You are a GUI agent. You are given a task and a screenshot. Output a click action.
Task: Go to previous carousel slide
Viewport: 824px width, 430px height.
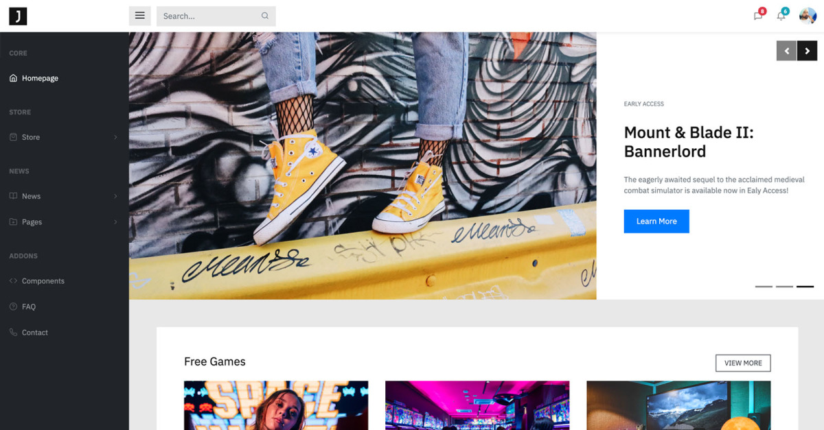[x=786, y=51]
